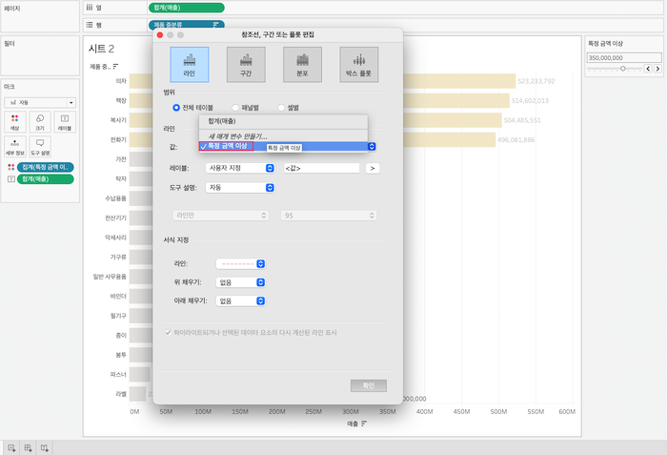Choose 전체 테이블 scope radio button

point(176,108)
